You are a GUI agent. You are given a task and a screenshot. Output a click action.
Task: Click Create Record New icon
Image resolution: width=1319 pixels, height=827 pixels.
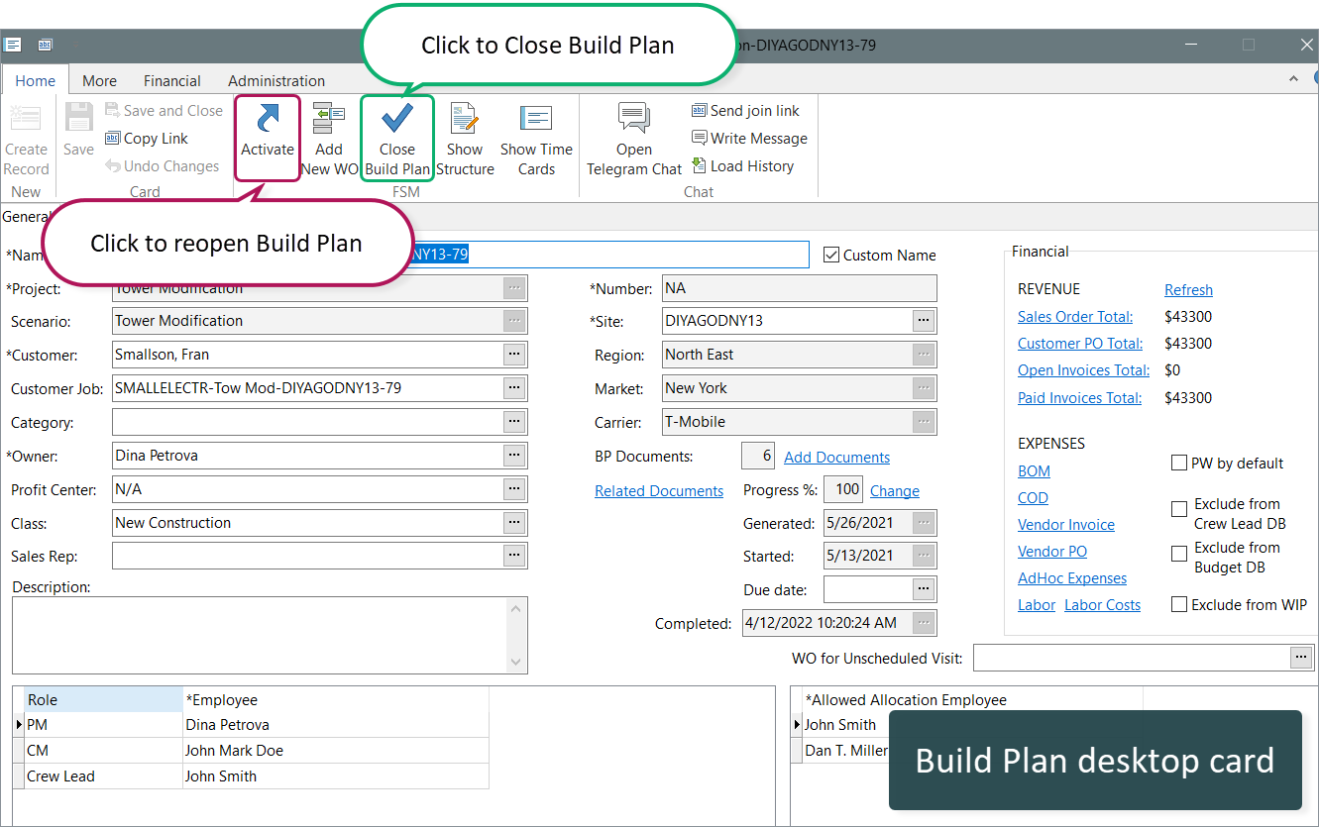26,119
